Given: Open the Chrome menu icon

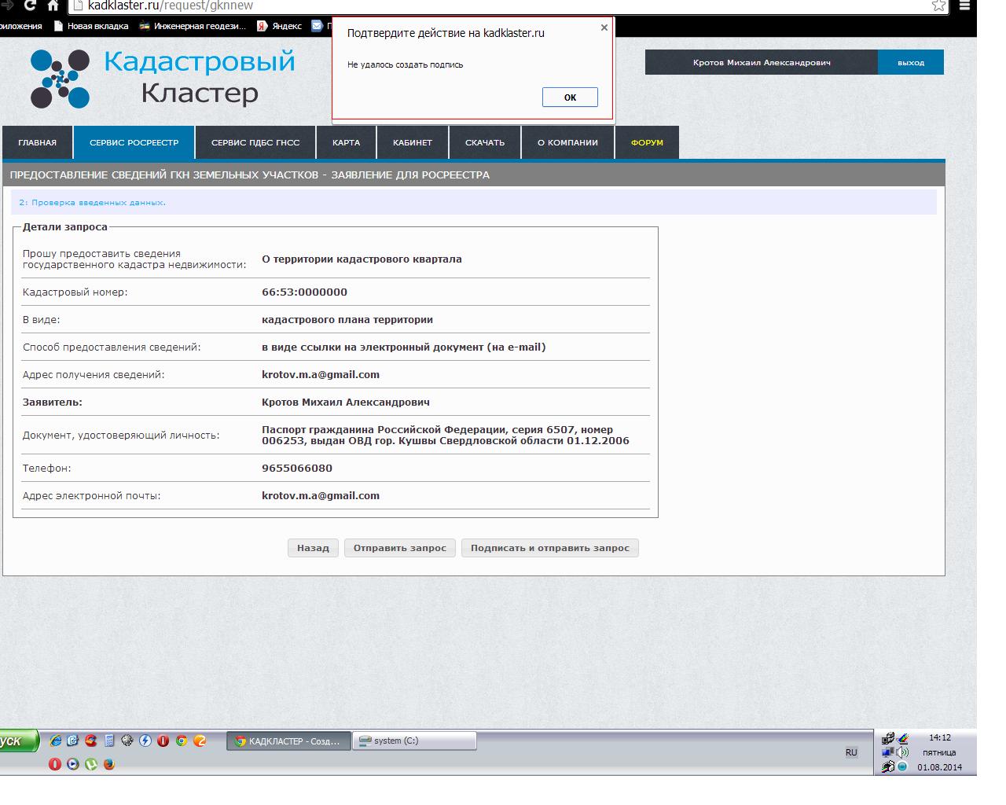Looking at the screenshot, I should pos(964,6).
